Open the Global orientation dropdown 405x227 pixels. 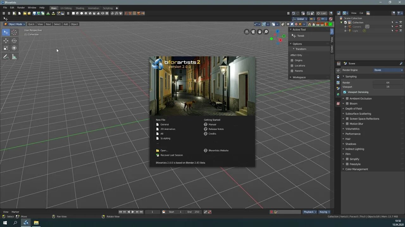pyautogui.click(x=300, y=19)
